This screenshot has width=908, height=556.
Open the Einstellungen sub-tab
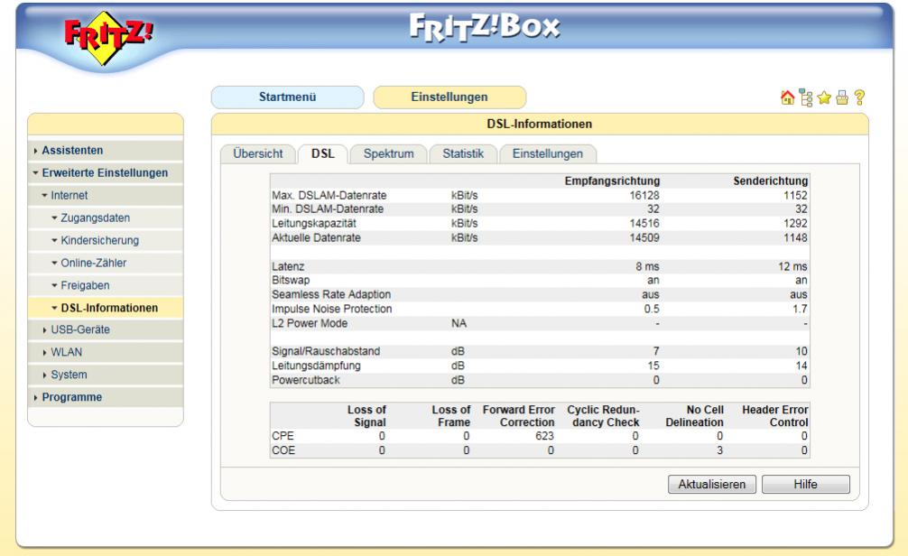tap(547, 154)
